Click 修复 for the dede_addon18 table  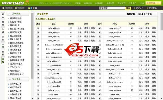(x=86, y=32)
